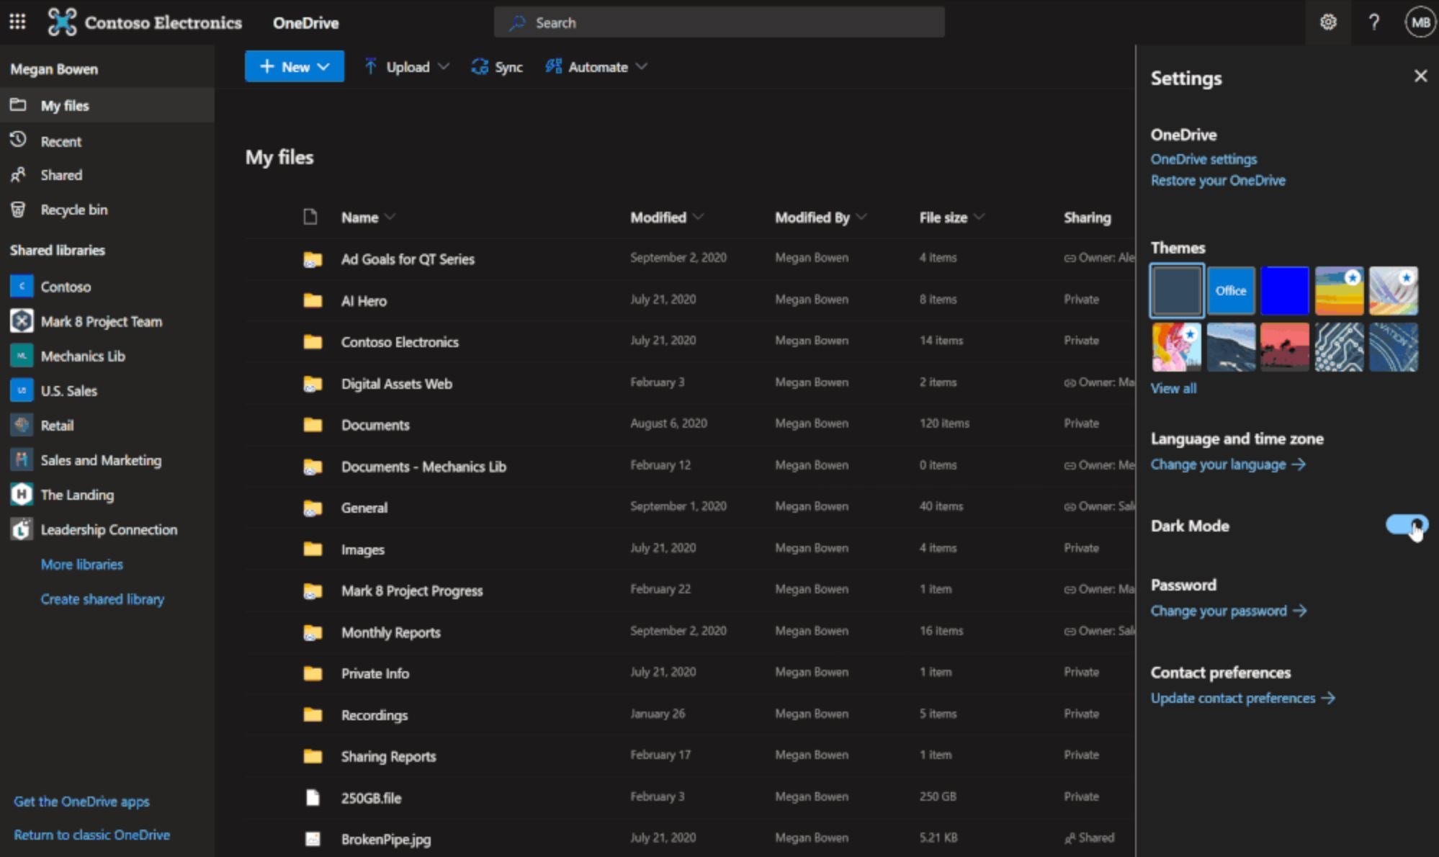This screenshot has width=1439, height=857.
Task: Click the file icon for 250GB.file
Action: click(x=313, y=797)
